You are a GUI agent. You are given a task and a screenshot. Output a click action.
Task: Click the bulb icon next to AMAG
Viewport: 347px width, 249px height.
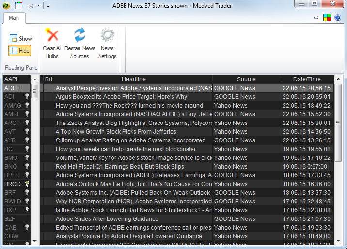point(27,105)
